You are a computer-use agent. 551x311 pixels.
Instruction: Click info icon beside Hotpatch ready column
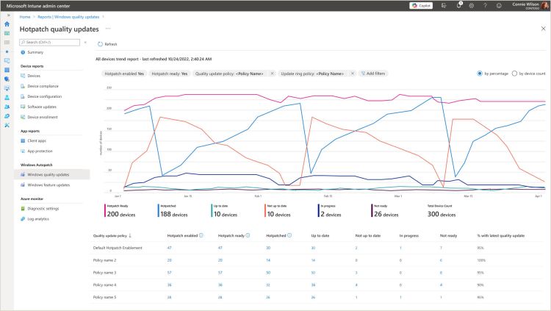pyautogui.click(x=246, y=236)
